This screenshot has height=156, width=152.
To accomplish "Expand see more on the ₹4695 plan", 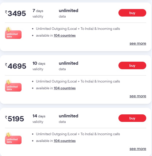I will click(138, 96).
